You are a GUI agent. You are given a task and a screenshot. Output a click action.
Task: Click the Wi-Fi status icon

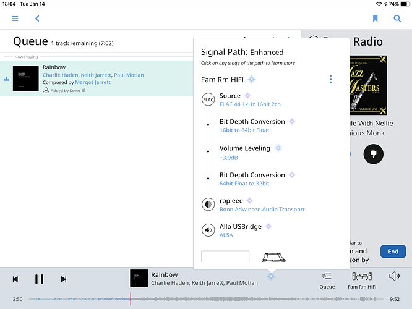[379, 4]
